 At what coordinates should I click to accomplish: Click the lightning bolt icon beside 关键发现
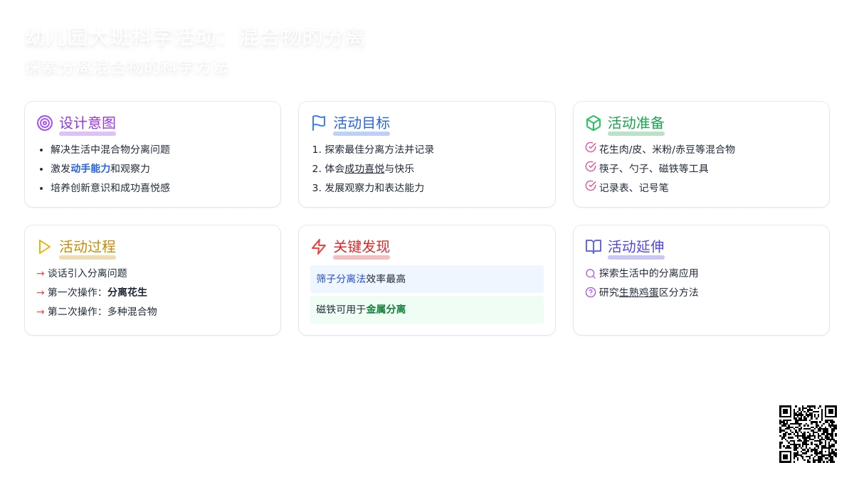319,247
